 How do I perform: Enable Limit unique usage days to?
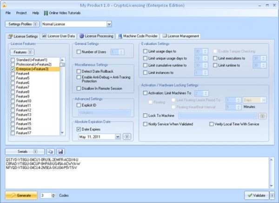coord(145,58)
